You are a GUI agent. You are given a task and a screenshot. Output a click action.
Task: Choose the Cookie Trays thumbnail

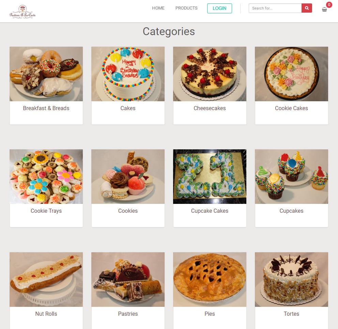pos(46,177)
